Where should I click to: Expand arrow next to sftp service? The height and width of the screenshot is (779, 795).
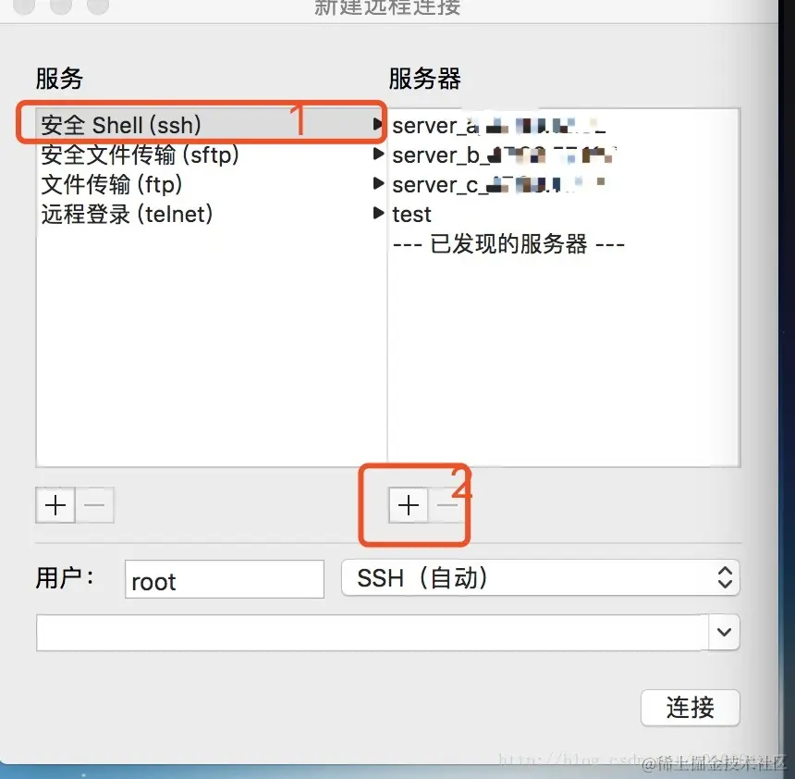378,154
